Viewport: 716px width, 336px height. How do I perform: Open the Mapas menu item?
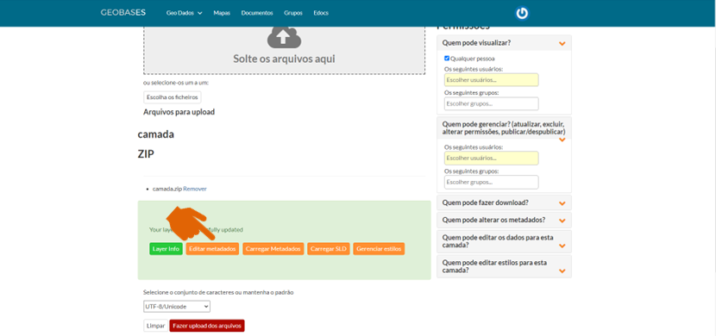222,13
